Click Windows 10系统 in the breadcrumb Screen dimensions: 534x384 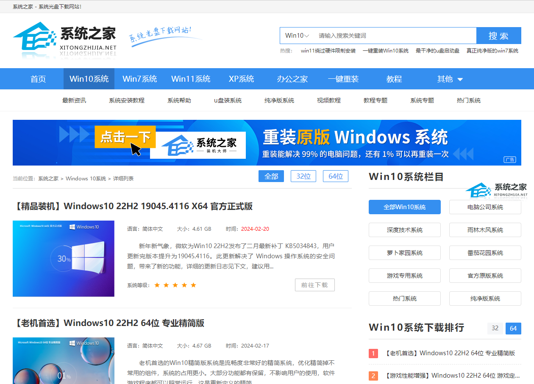pyautogui.click(x=86, y=179)
